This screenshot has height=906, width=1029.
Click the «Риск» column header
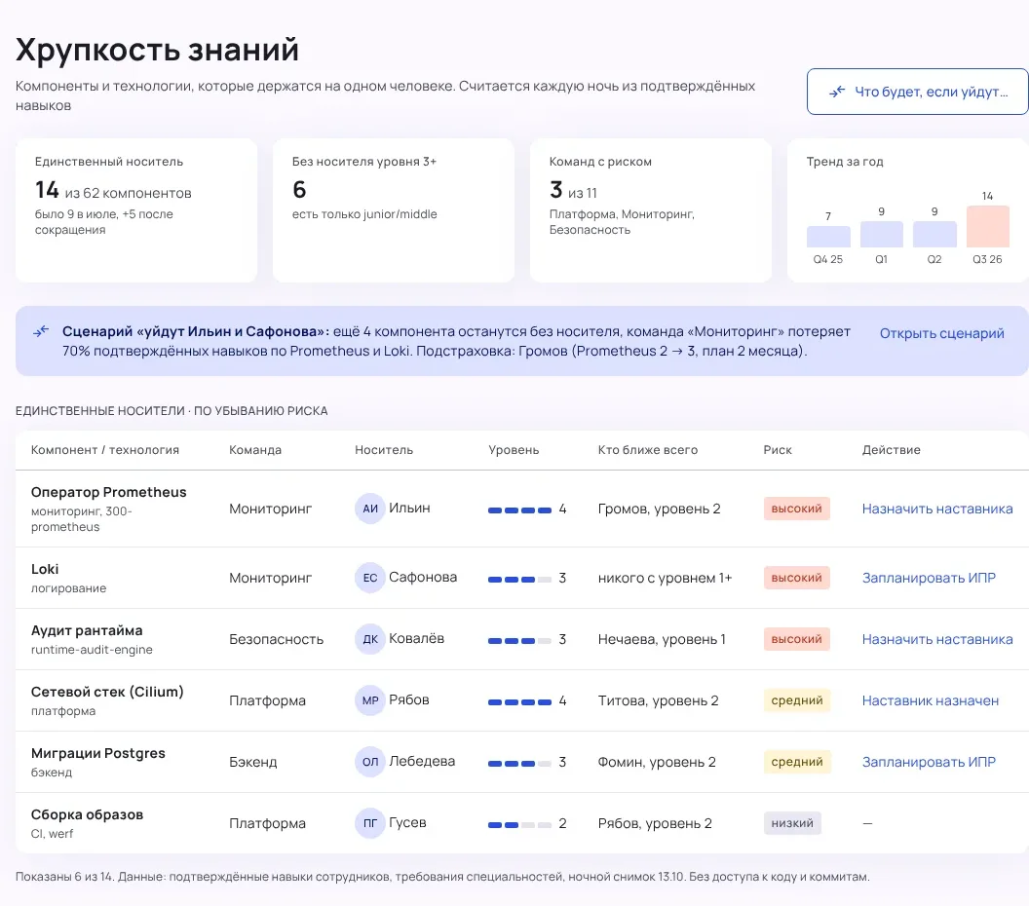[778, 450]
